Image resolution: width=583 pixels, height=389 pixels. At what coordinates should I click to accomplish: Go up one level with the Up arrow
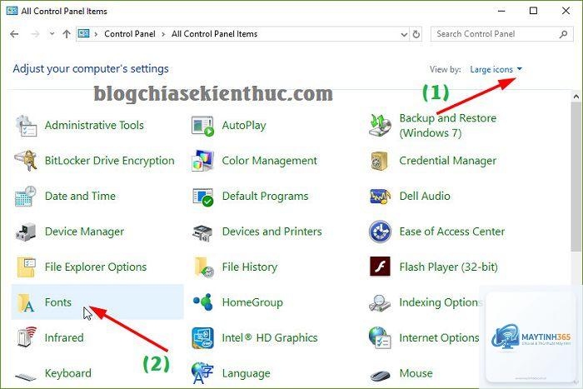67,34
